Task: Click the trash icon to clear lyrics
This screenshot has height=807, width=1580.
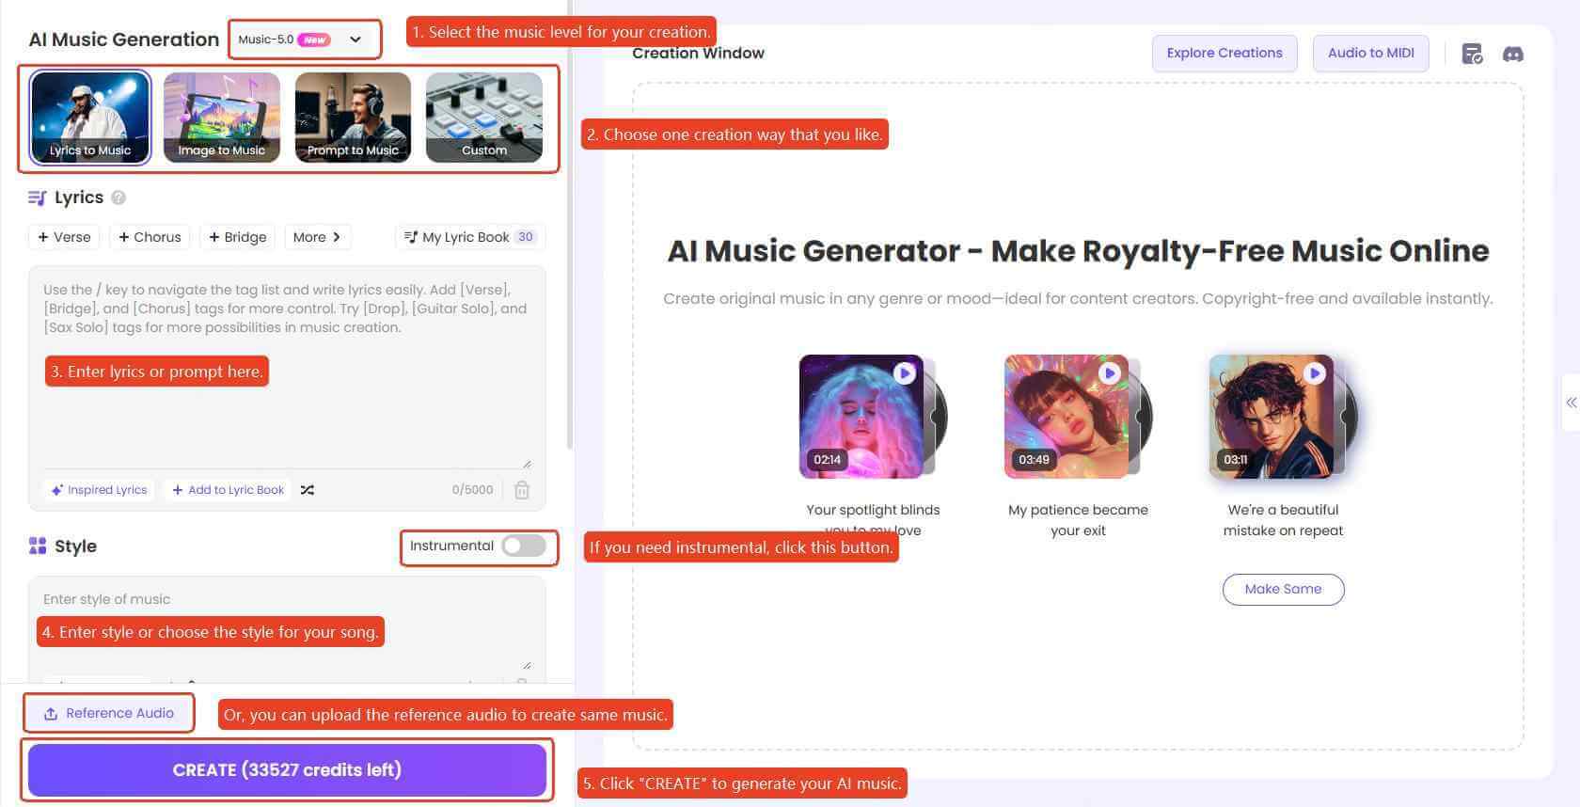Action: click(x=522, y=490)
